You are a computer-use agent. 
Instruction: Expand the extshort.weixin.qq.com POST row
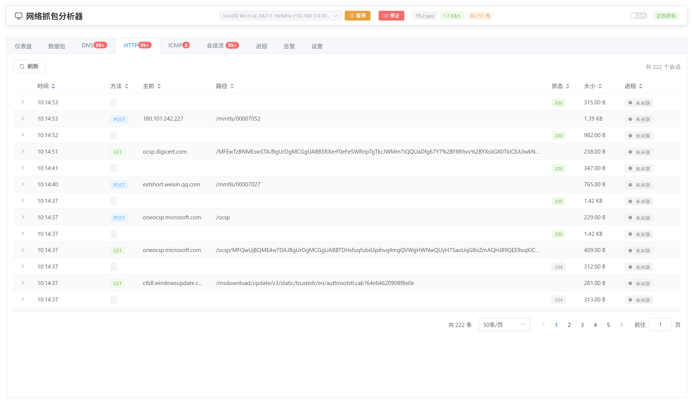(23, 184)
